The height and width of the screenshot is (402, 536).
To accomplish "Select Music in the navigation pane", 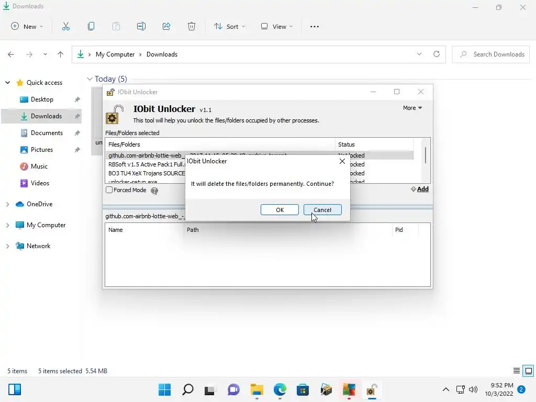I will [x=42, y=166].
